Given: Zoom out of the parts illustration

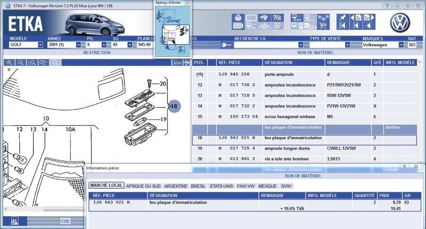Looking at the screenshot, I should pyautogui.click(x=21, y=63).
